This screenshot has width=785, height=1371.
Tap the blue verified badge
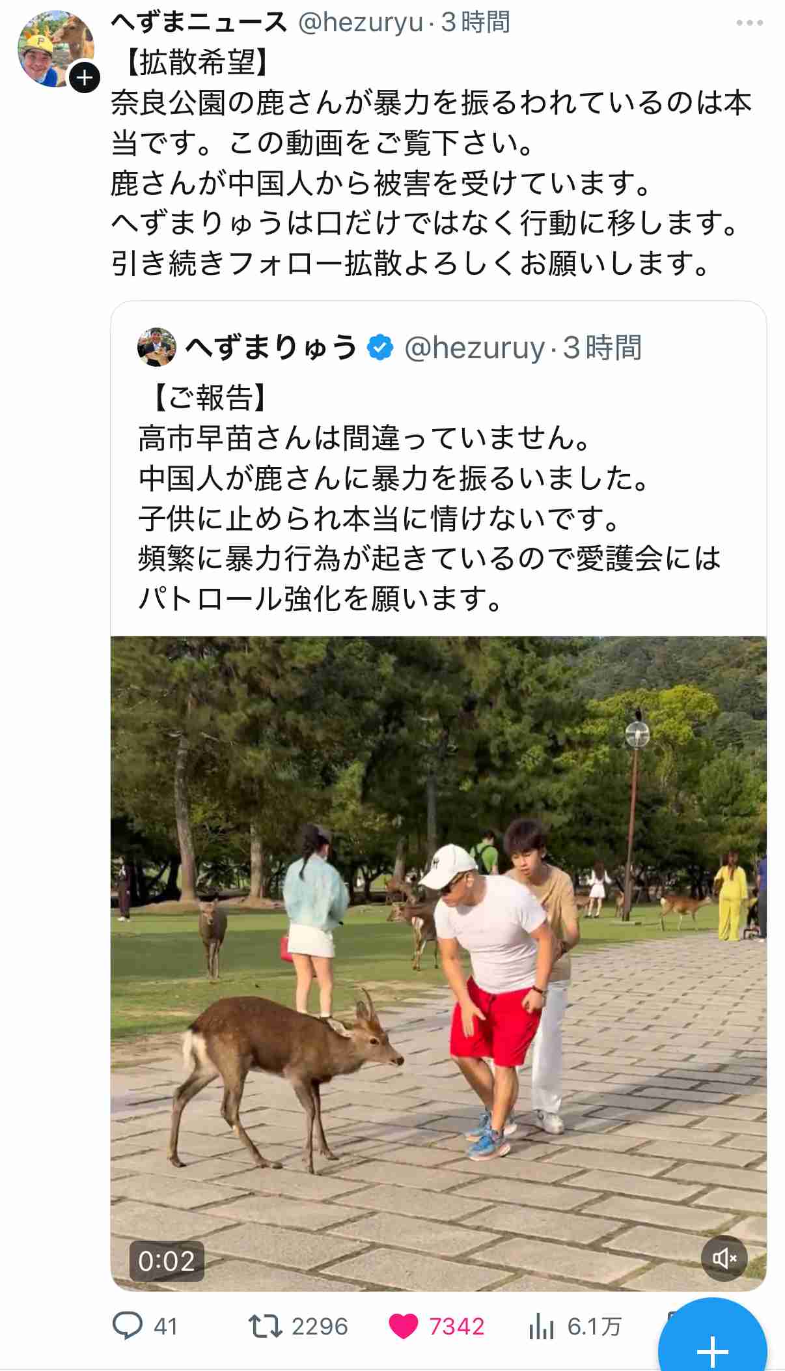click(x=380, y=347)
